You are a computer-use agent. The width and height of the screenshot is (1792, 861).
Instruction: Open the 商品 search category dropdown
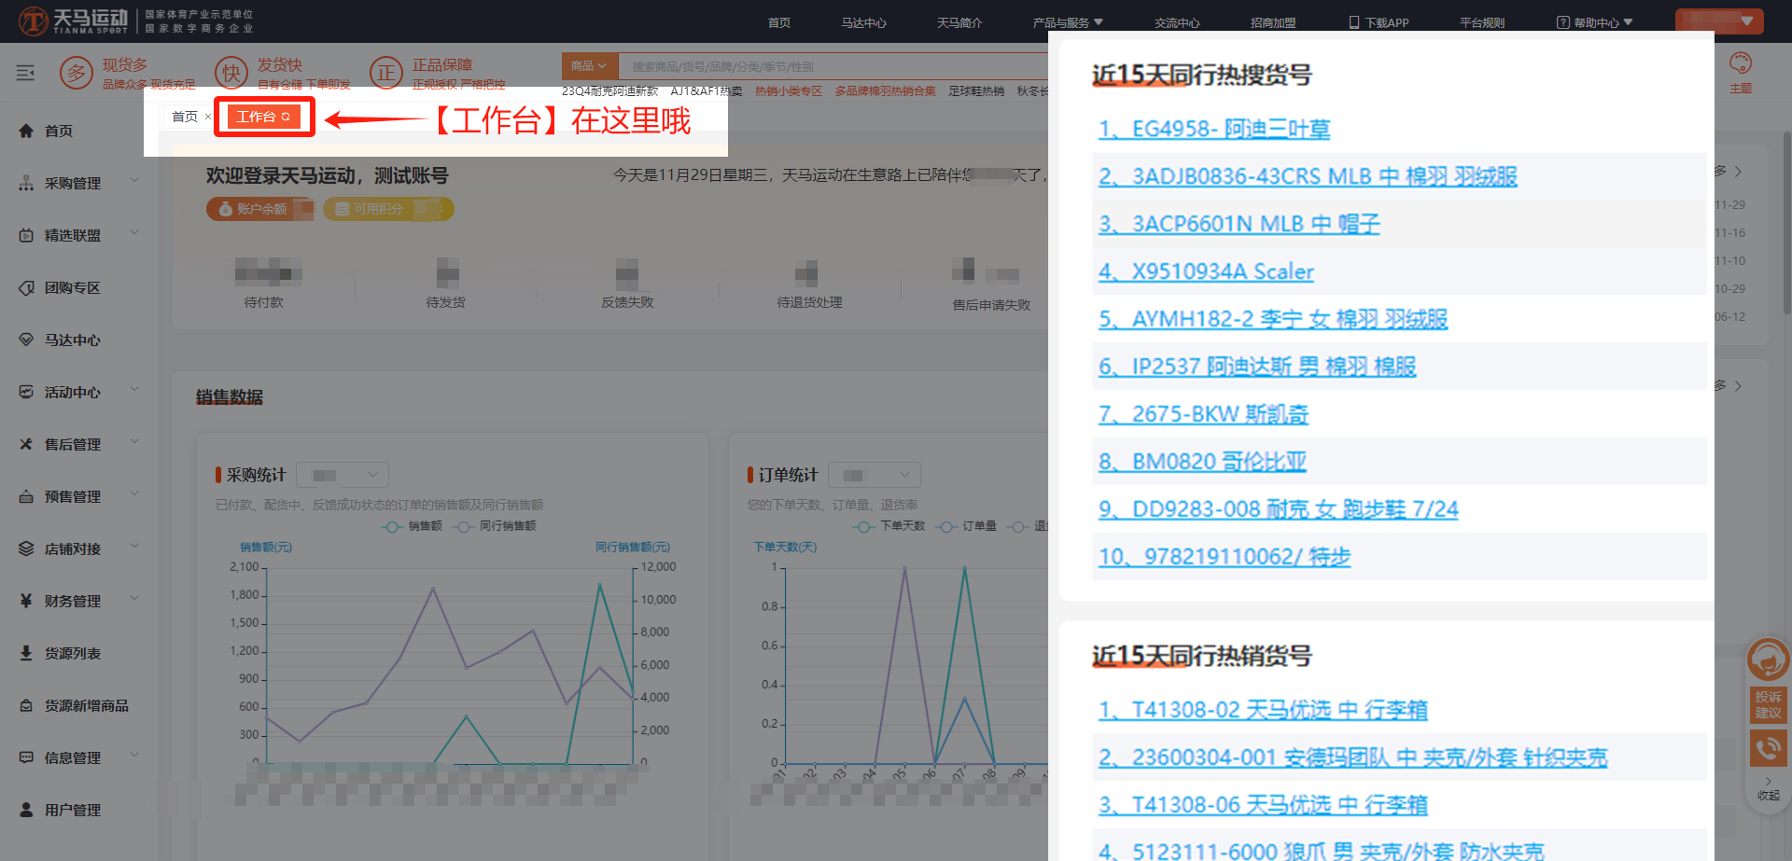pos(589,66)
